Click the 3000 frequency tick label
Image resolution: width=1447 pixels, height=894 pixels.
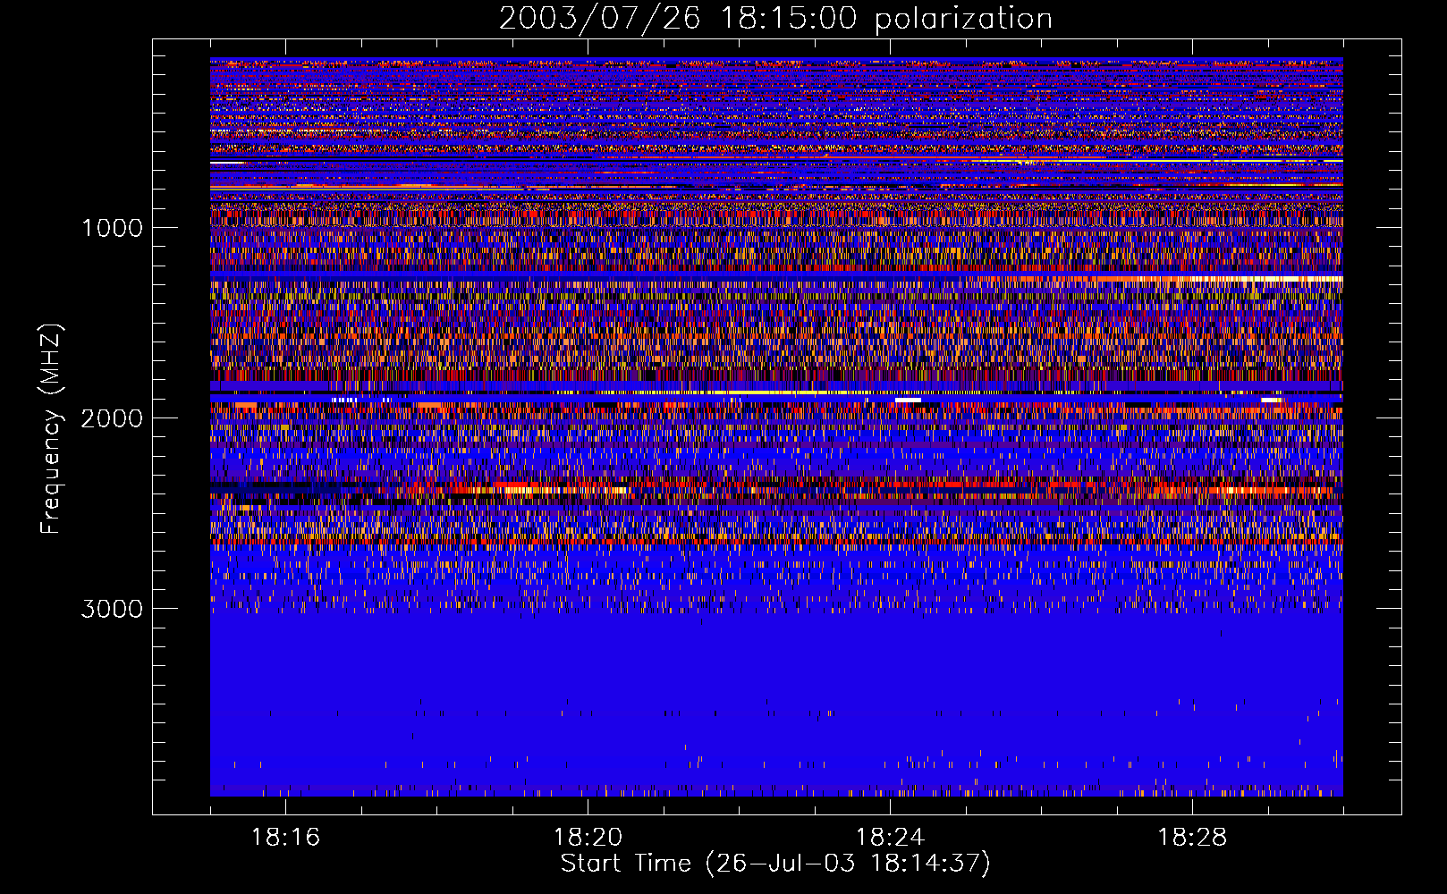pyautogui.click(x=112, y=609)
